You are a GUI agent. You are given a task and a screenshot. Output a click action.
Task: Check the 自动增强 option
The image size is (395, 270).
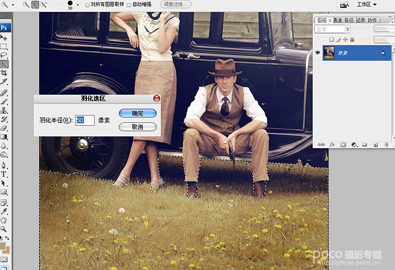click(x=129, y=5)
